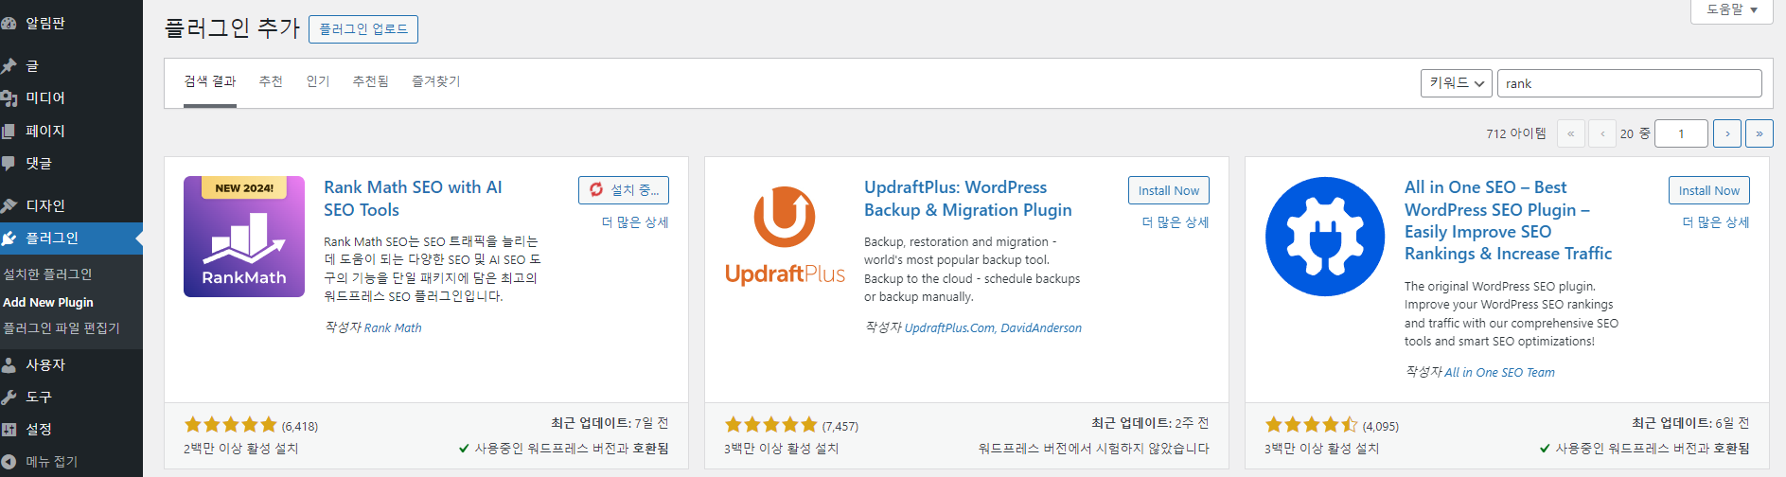Click the UpdraftPlus plugin logo

pos(785,237)
